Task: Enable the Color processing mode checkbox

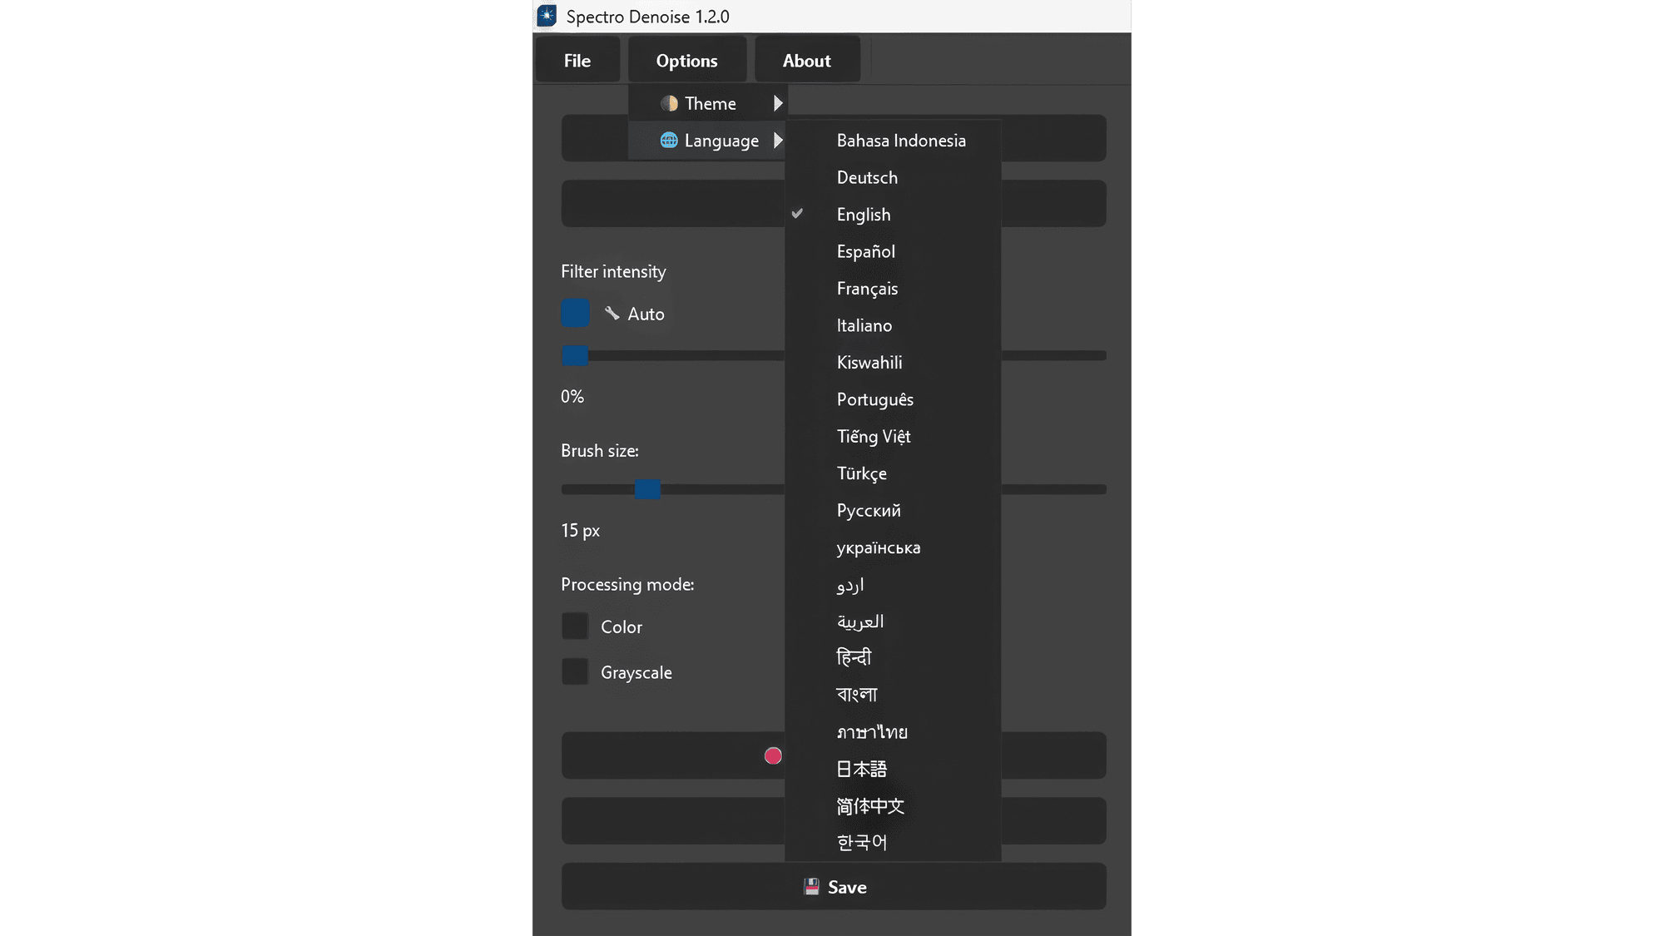Action: (x=575, y=626)
